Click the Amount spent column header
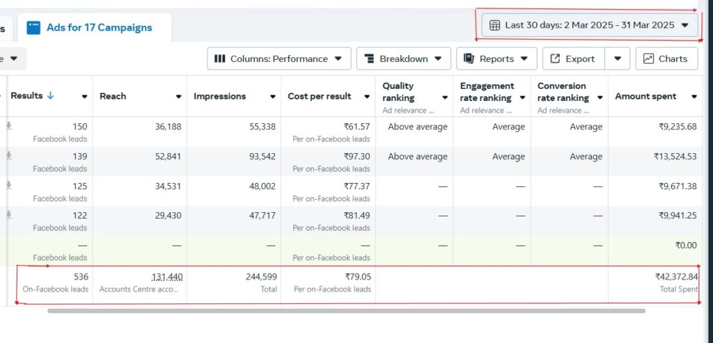713x343 pixels. pyautogui.click(x=645, y=96)
